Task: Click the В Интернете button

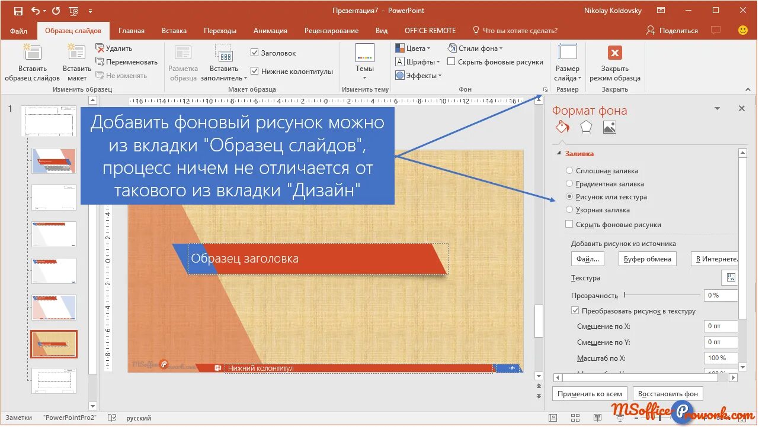Action: pos(715,258)
